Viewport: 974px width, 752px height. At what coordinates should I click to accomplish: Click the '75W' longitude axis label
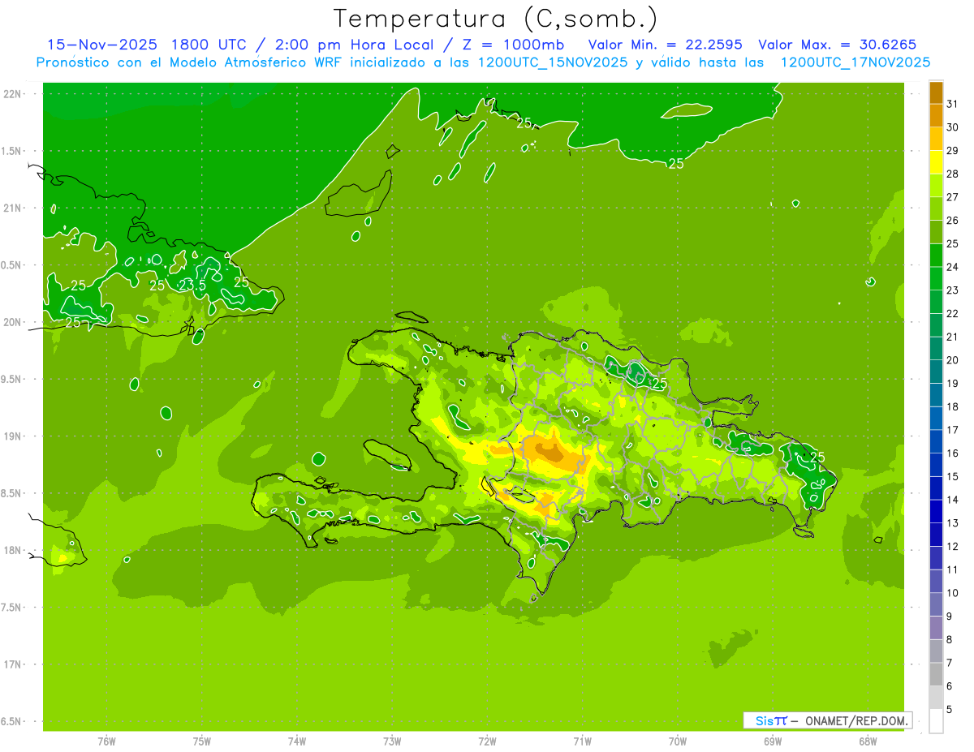point(202,741)
